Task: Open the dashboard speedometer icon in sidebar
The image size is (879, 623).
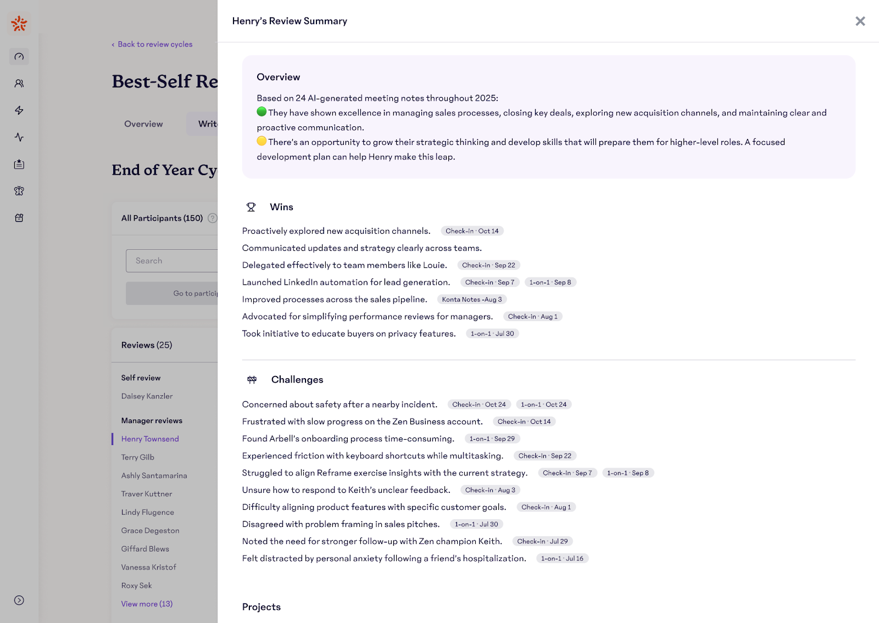Action: point(19,57)
